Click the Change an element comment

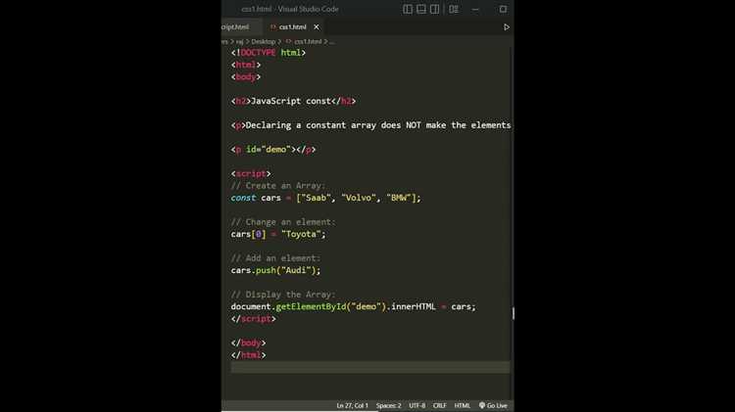click(283, 222)
